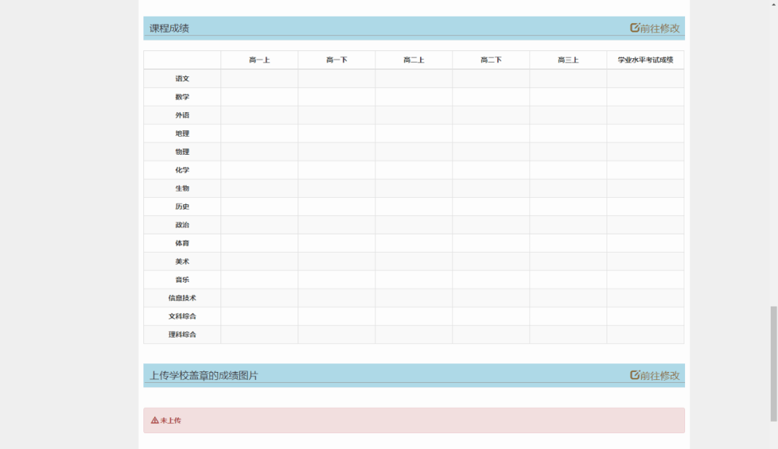Viewport: 778px width, 449px height.
Task: Click the 课程成绩 section title
Action: [x=169, y=28]
